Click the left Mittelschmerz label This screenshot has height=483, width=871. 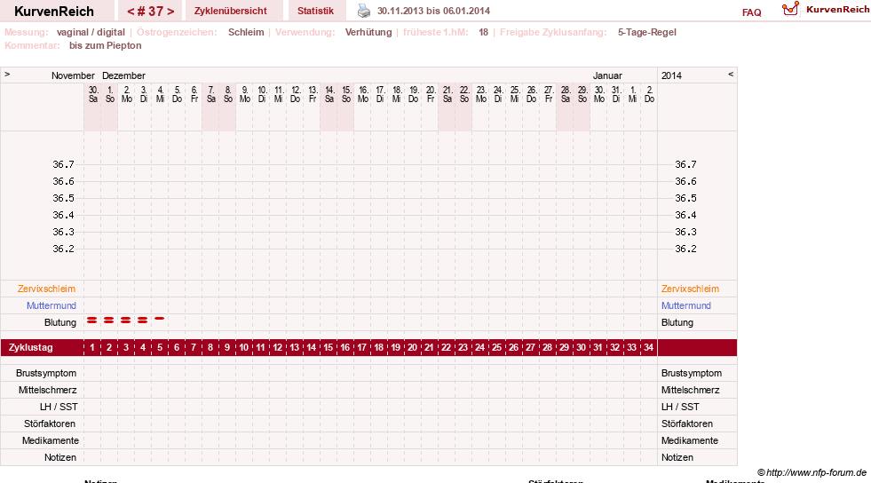click(47, 391)
